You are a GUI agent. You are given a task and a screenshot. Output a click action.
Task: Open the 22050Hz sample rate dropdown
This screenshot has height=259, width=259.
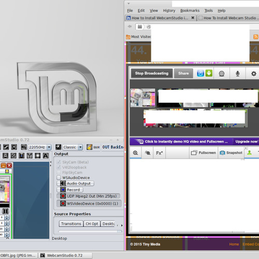pyautogui.click(x=49, y=147)
